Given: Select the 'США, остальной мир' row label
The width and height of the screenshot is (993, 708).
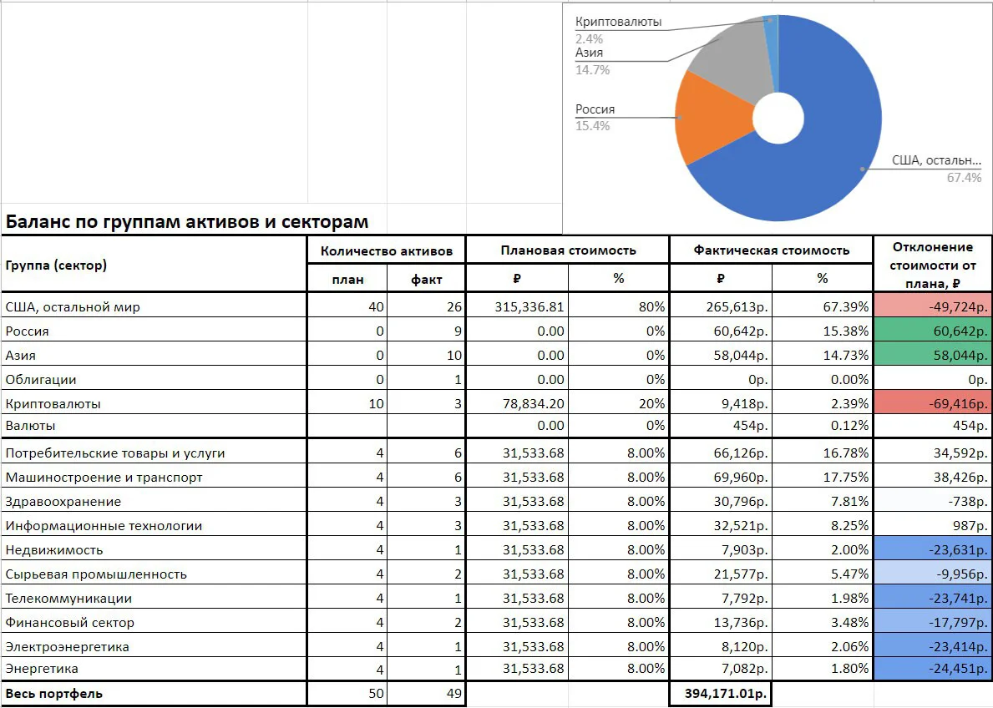Looking at the screenshot, I should tap(73, 307).
